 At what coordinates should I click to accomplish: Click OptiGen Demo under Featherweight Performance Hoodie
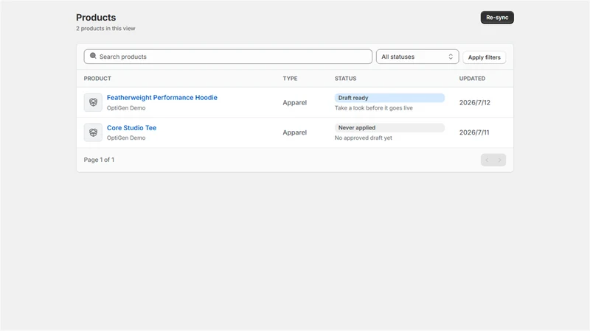coord(126,108)
